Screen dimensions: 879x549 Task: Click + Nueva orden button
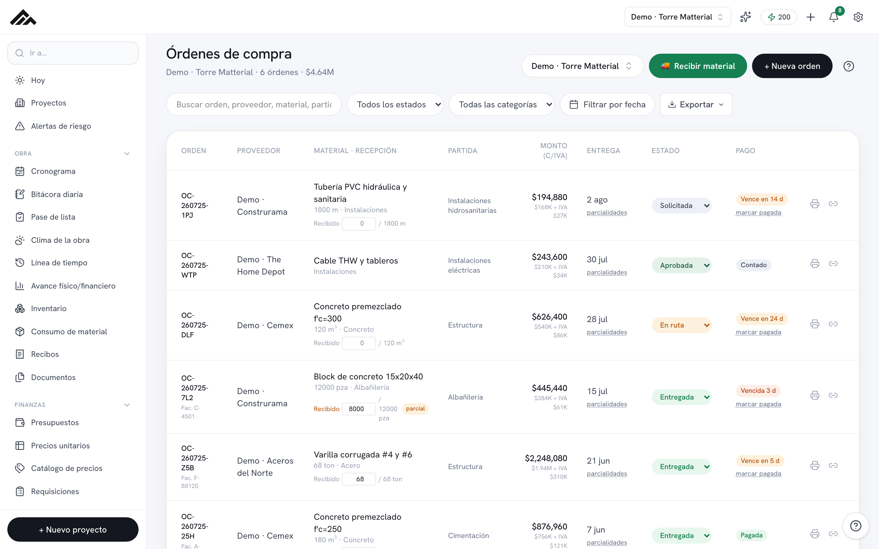coord(792,66)
